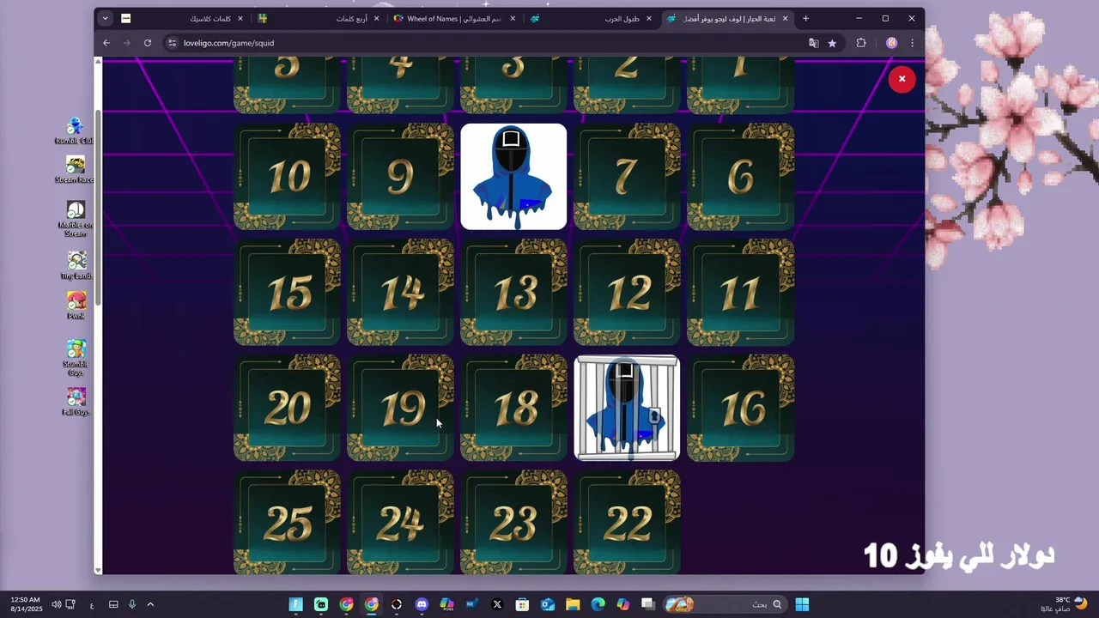This screenshot has height=618, width=1099.
Task: Click the revealed blue hooded guard card
Action: click(x=513, y=177)
